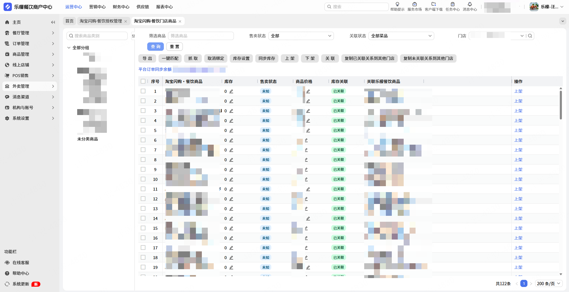Tick the checkbox for row 3

pos(143,111)
